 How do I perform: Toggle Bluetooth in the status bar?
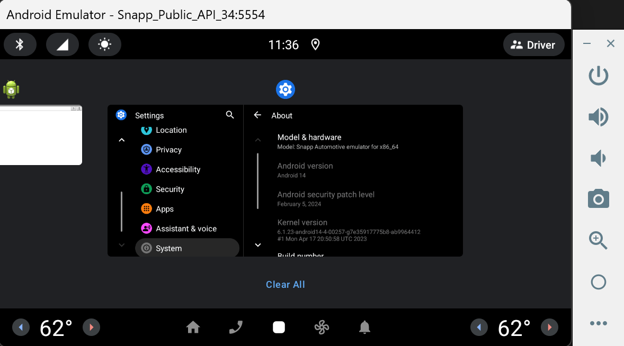pyautogui.click(x=20, y=45)
